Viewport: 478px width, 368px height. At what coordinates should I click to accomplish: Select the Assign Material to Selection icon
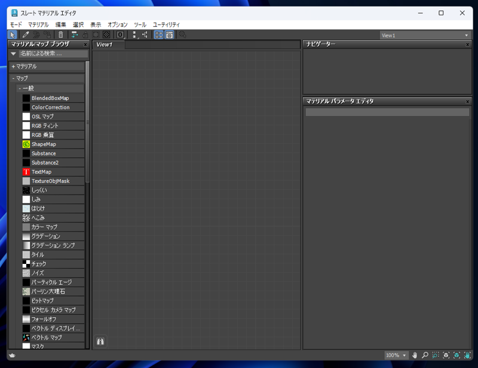point(37,35)
